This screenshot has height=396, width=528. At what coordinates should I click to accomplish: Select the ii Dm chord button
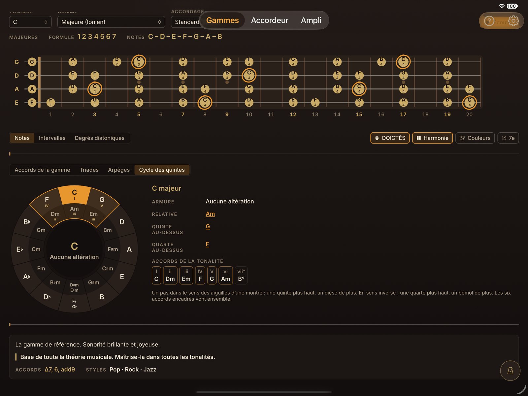coord(170,275)
